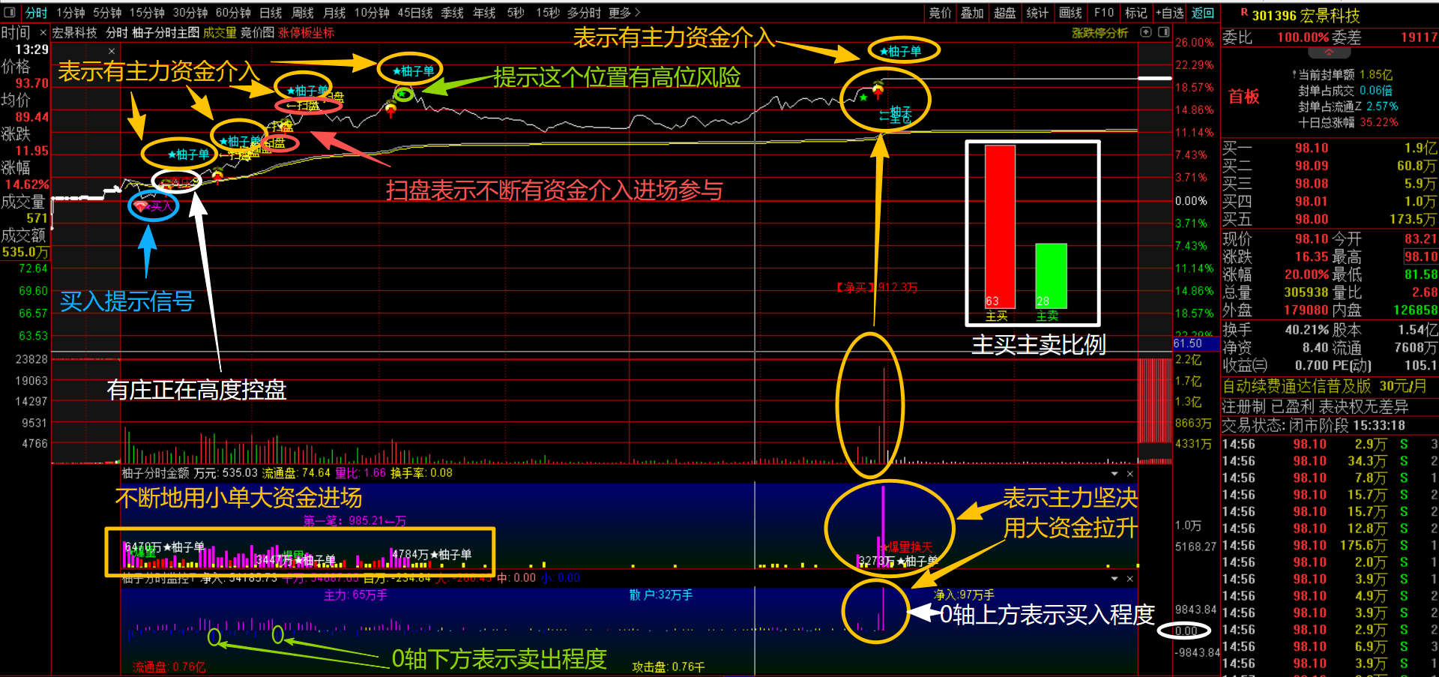Click the 34.3万 trade tick row
This screenshot has height=677, width=1439.
pyautogui.click(x=1330, y=461)
